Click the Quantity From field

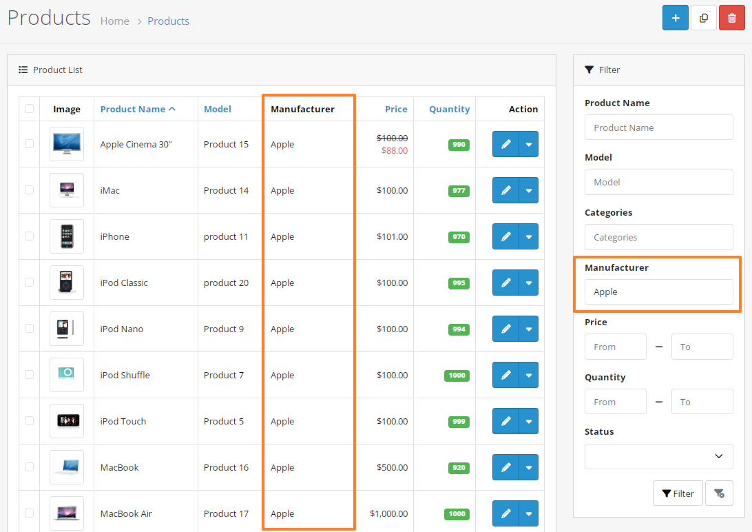click(x=616, y=402)
